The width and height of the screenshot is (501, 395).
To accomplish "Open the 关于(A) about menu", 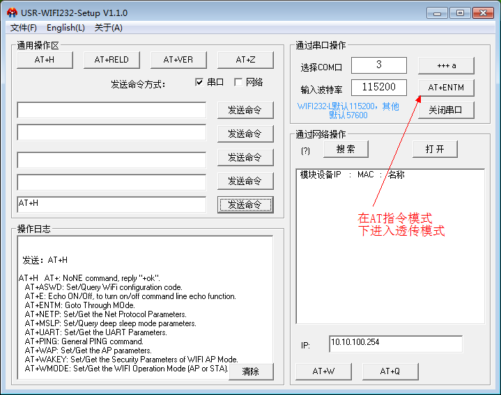I will pos(108,28).
